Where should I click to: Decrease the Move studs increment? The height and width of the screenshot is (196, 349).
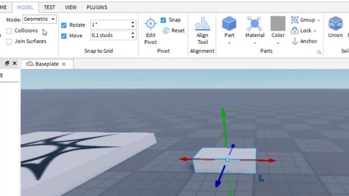coord(133,37)
